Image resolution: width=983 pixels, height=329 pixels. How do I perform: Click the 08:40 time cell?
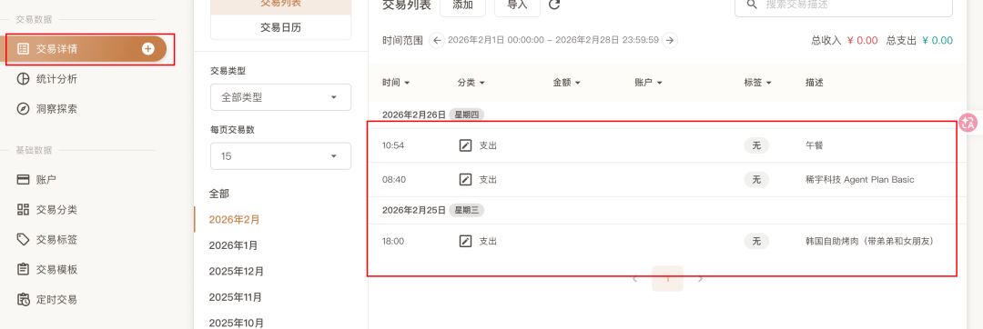click(394, 180)
